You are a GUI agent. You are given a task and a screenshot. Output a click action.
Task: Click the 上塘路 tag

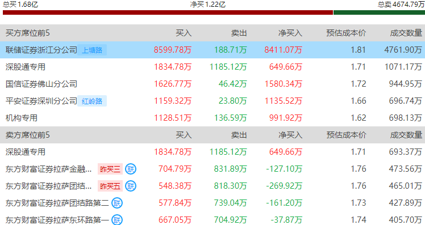coord(92,50)
